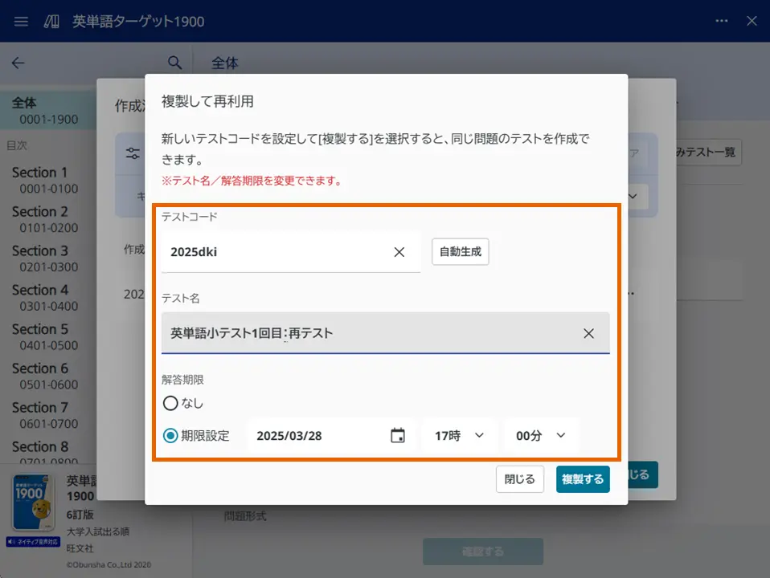Select Section 5 in the section list
The image size is (770, 578).
pyautogui.click(x=42, y=329)
